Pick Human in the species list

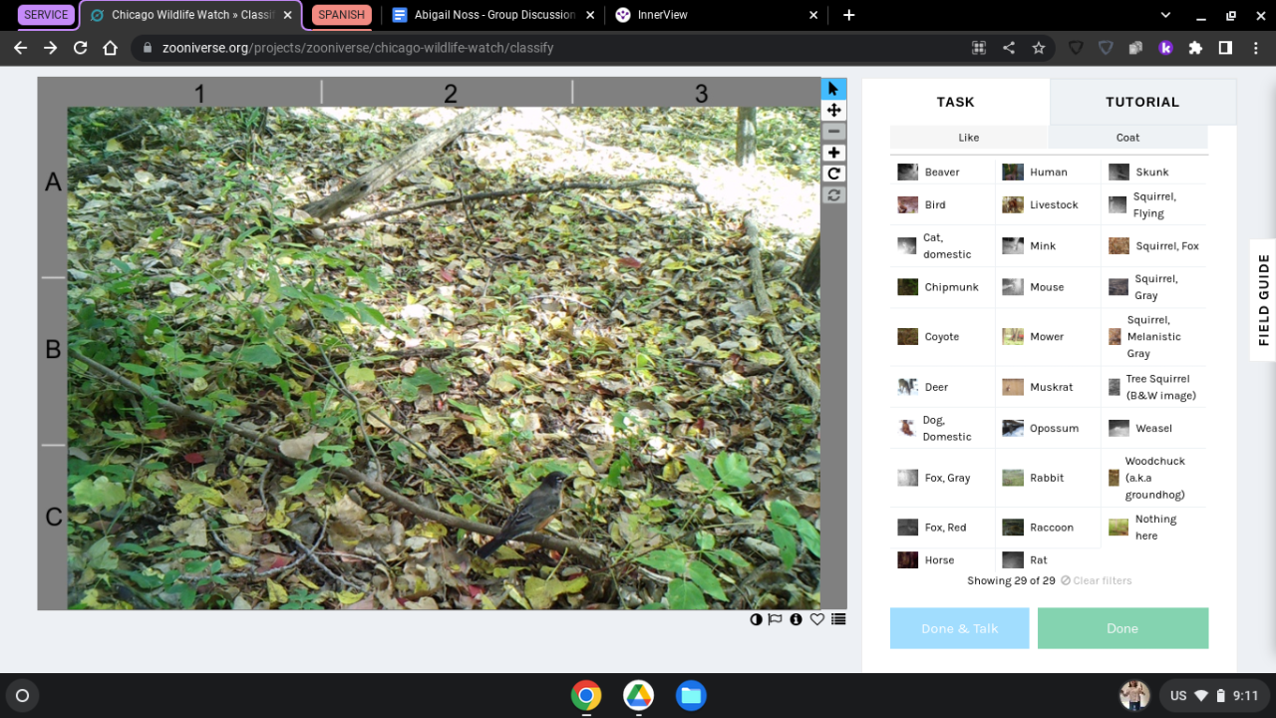coord(1048,172)
